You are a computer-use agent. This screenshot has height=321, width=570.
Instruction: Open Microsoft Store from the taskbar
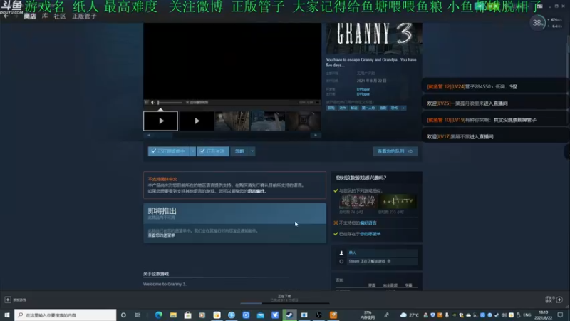click(187, 315)
